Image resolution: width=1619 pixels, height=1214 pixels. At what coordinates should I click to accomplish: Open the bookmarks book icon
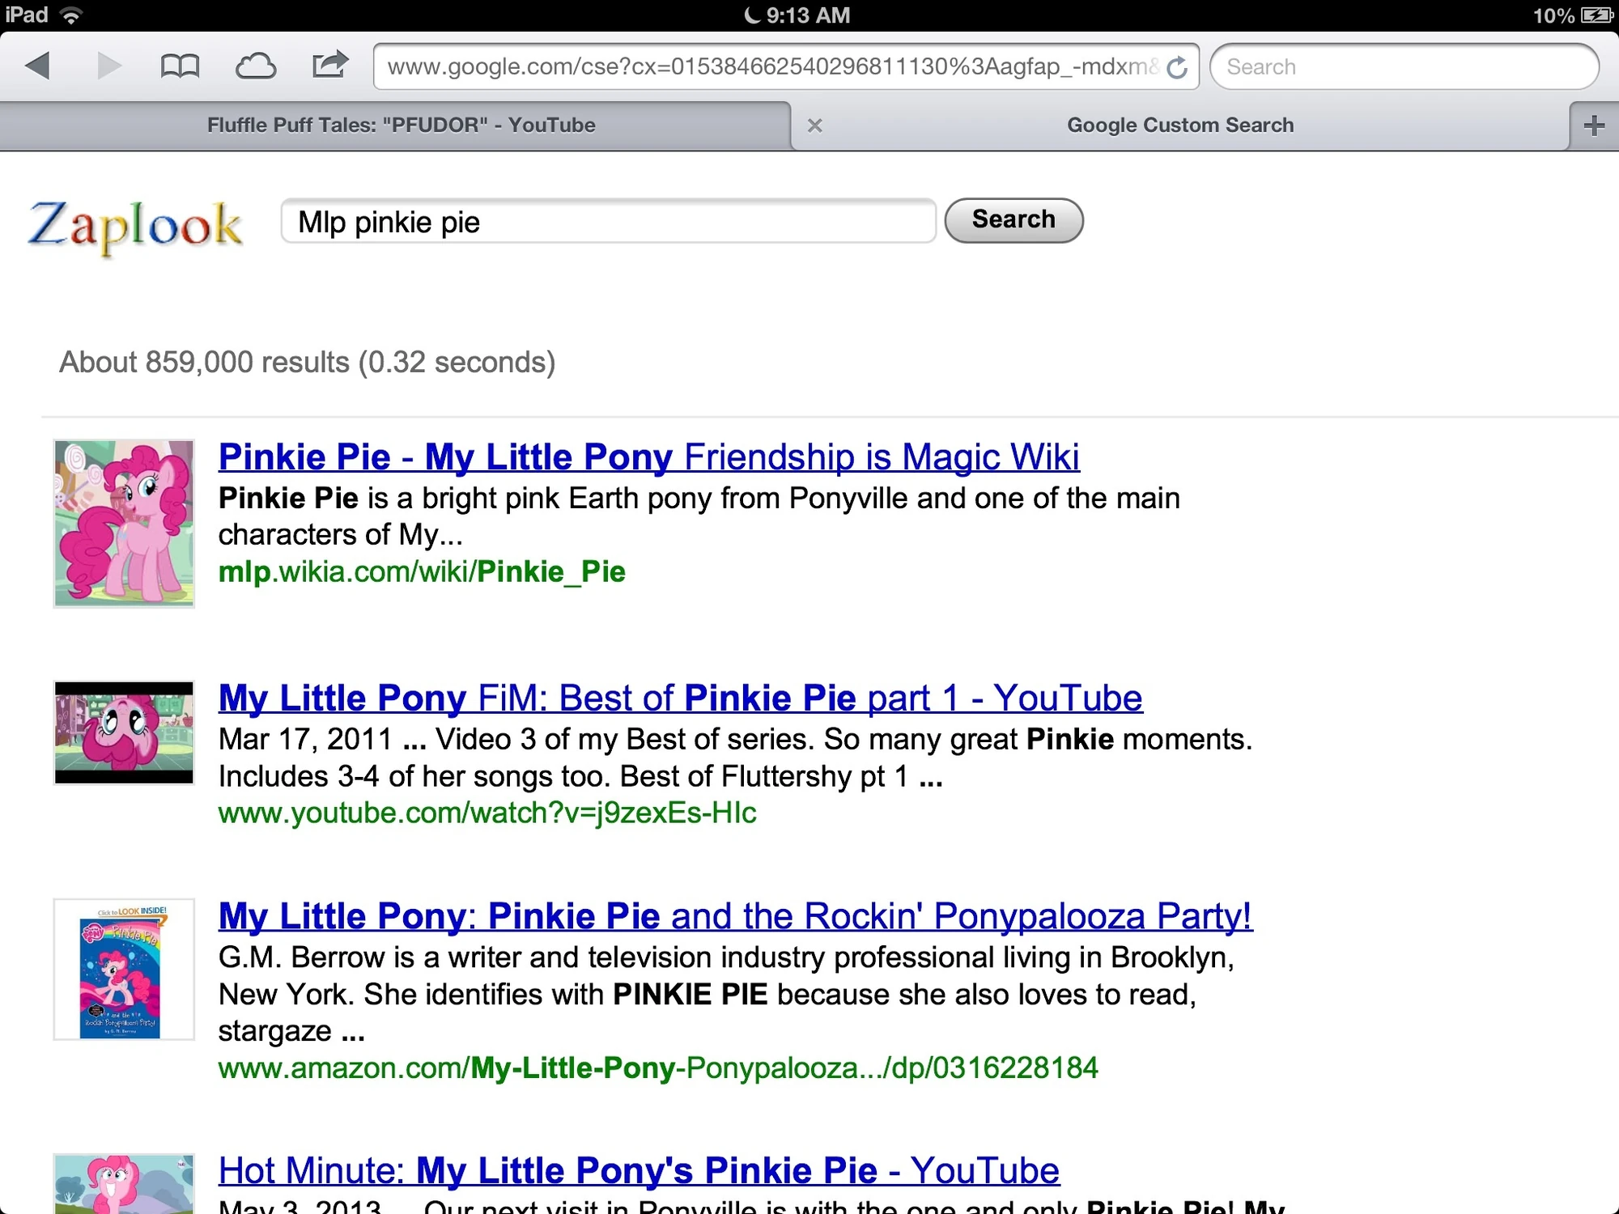180,66
